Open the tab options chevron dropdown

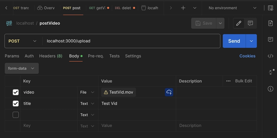195,8
